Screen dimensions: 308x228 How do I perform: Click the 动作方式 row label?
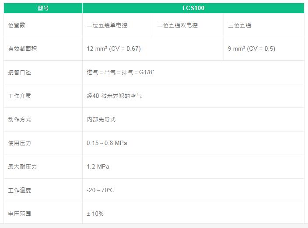click(20, 120)
